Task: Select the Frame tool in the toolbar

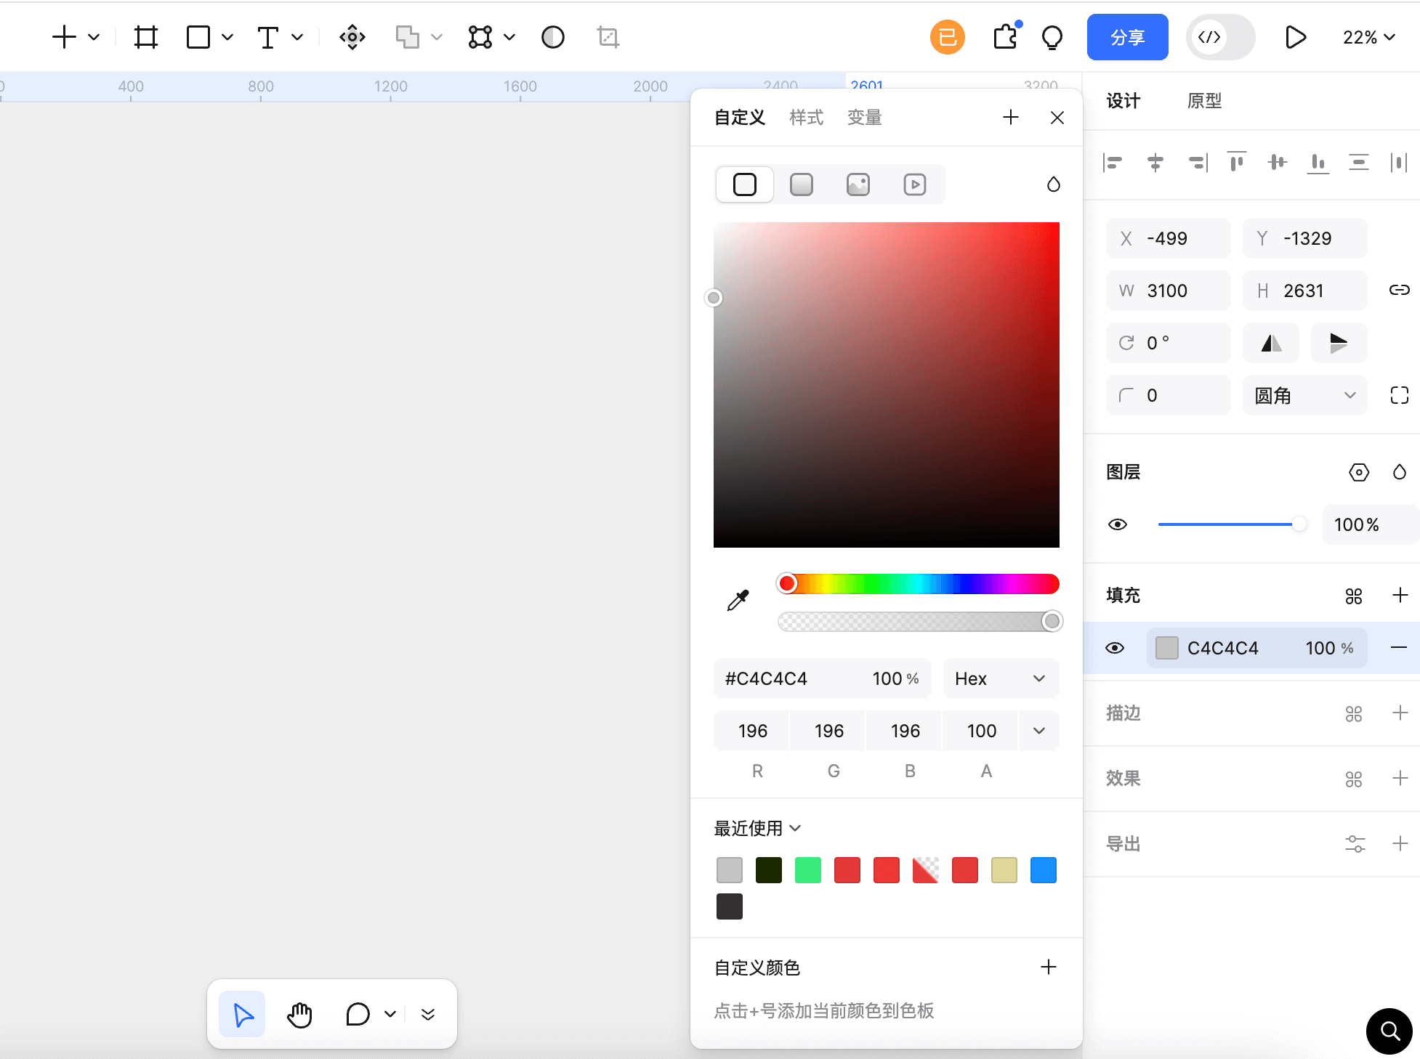Action: 145,36
